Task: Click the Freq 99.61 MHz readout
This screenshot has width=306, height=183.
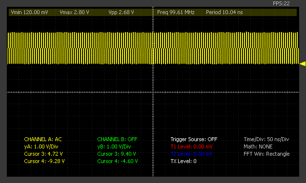Action: pos(176,13)
